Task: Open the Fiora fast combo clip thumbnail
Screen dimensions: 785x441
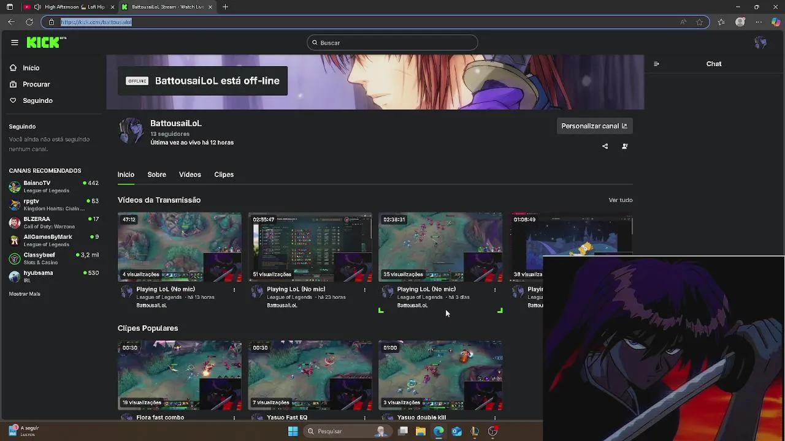Action: click(180, 375)
